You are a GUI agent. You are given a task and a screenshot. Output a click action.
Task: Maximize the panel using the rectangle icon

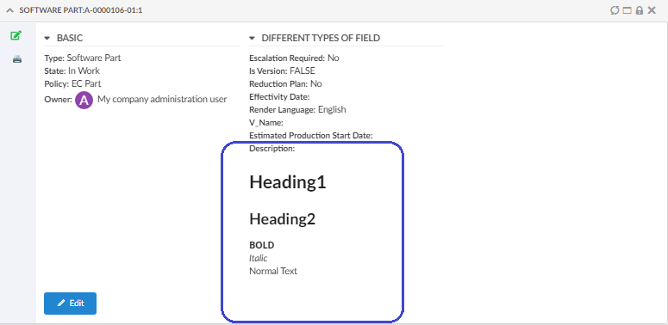tap(627, 10)
